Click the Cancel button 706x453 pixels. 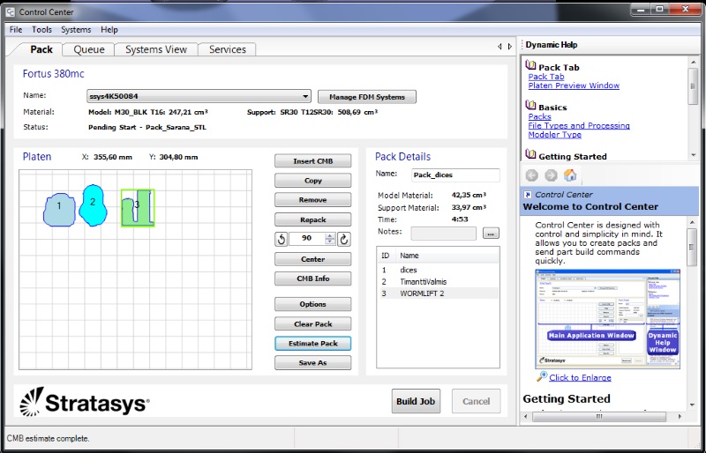pos(476,401)
